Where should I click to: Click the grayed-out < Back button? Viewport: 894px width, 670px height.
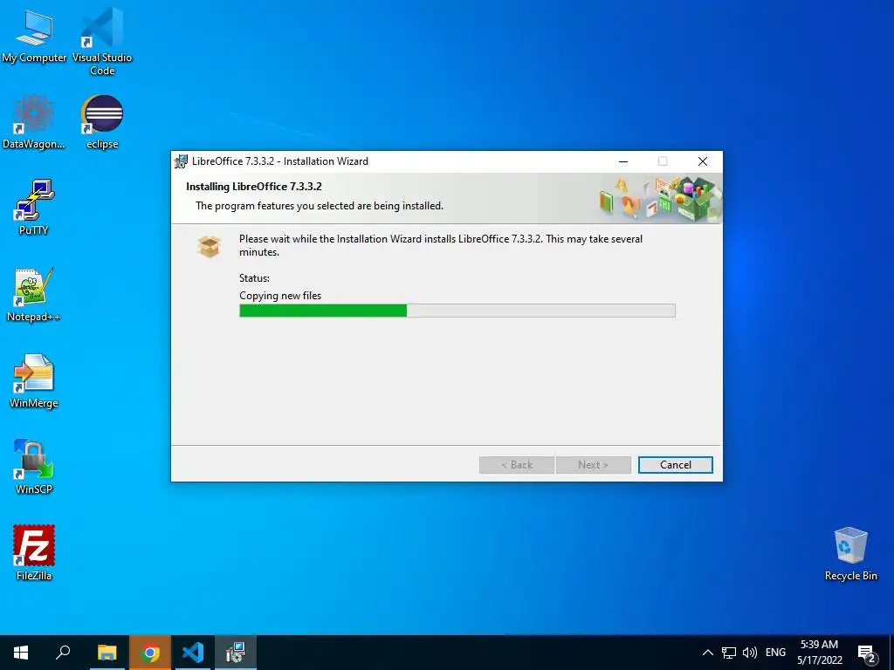(x=517, y=465)
